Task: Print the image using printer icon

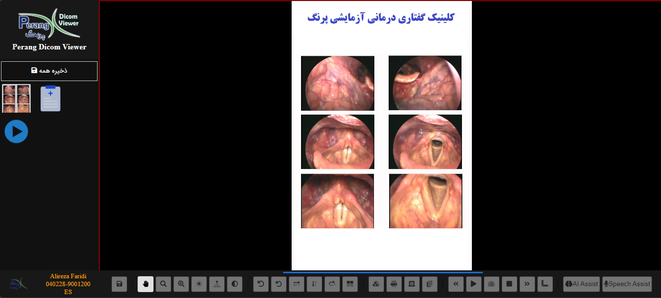Action: [394, 284]
